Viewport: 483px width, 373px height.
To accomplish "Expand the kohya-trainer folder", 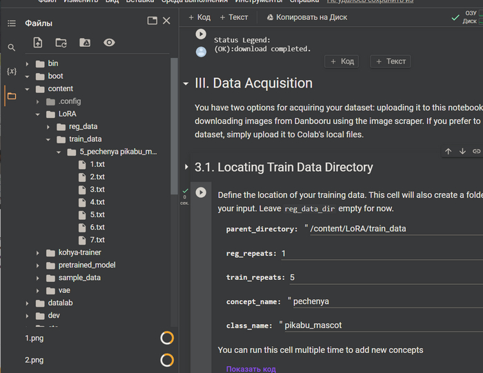I will (39, 252).
